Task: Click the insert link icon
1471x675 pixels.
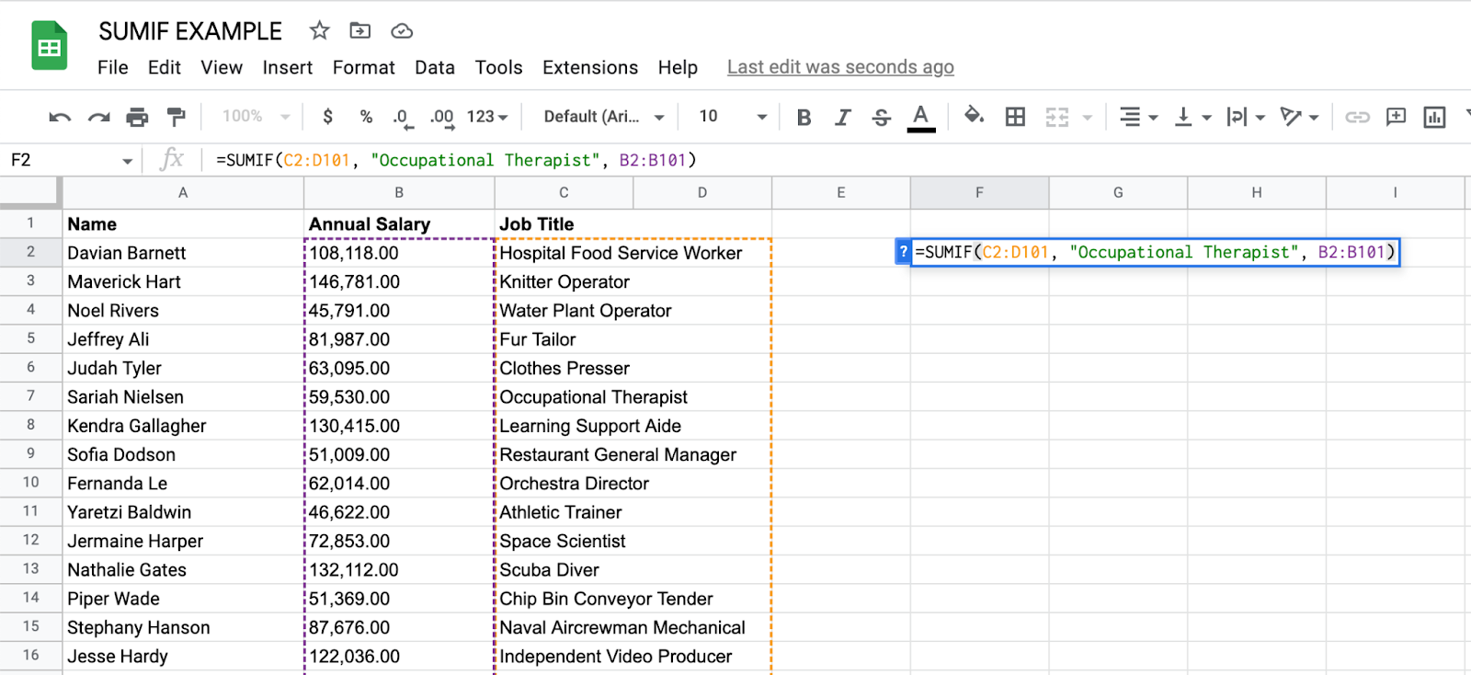Action: [1357, 117]
